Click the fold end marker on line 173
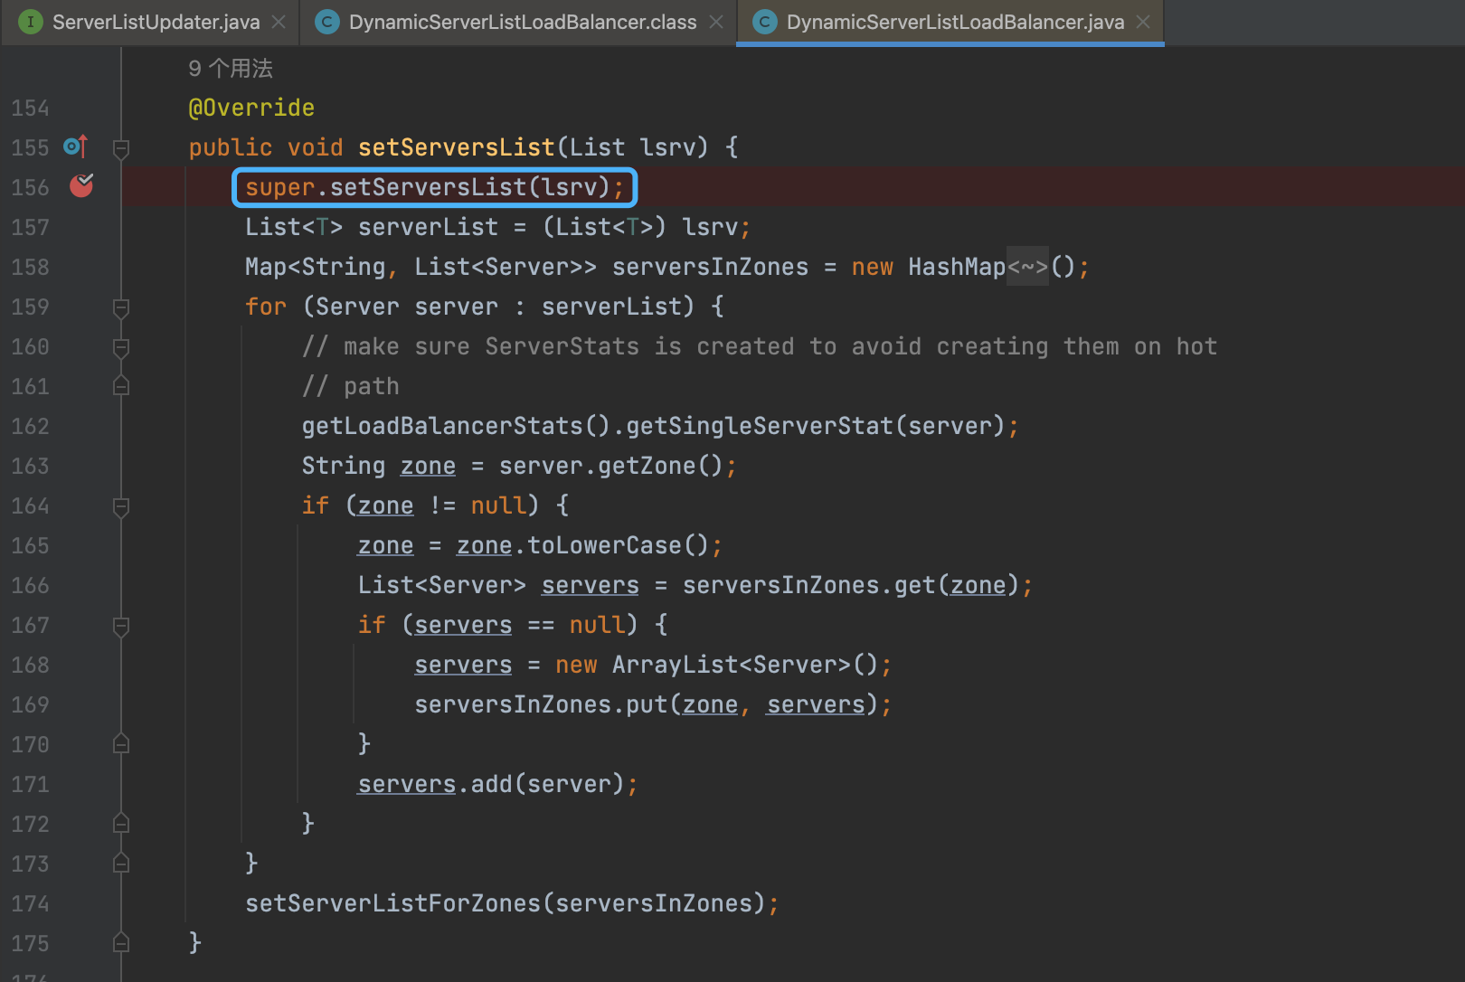Screen dimensions: 1465x982 [121, 864]
